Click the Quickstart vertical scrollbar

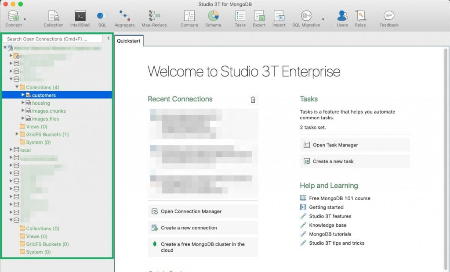click(x=446, y=159)
